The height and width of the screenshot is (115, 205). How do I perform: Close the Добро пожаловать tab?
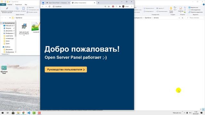pos(94,3)
